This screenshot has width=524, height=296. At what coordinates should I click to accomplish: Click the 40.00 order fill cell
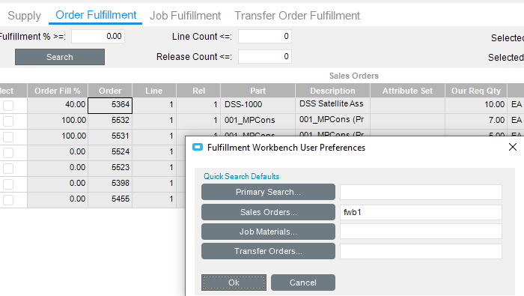[58, 106]
